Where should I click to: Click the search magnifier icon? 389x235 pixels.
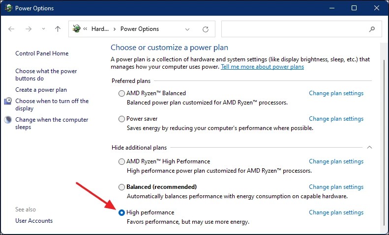372,29
